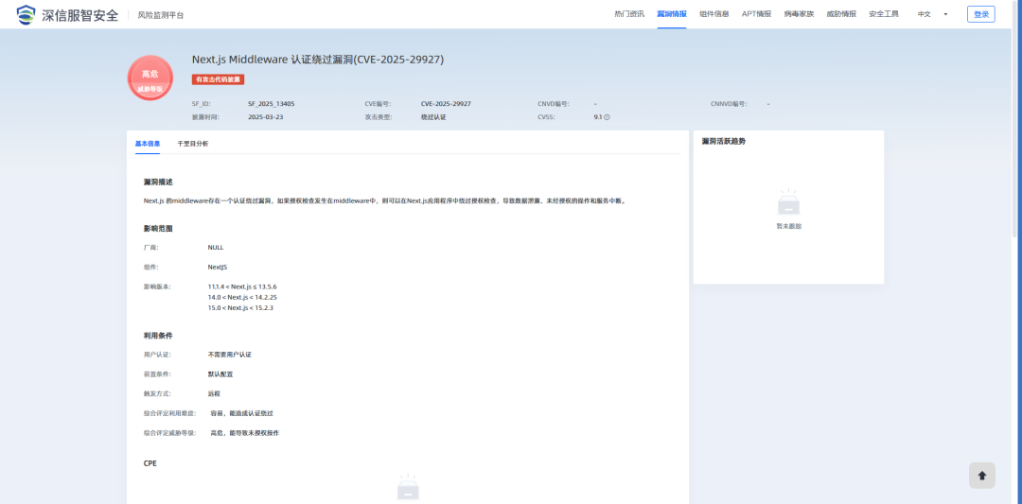This screenshot has width=1022, height=504.
Task: Open the 中文 language dropdown arrow
Action: (945, 14)
